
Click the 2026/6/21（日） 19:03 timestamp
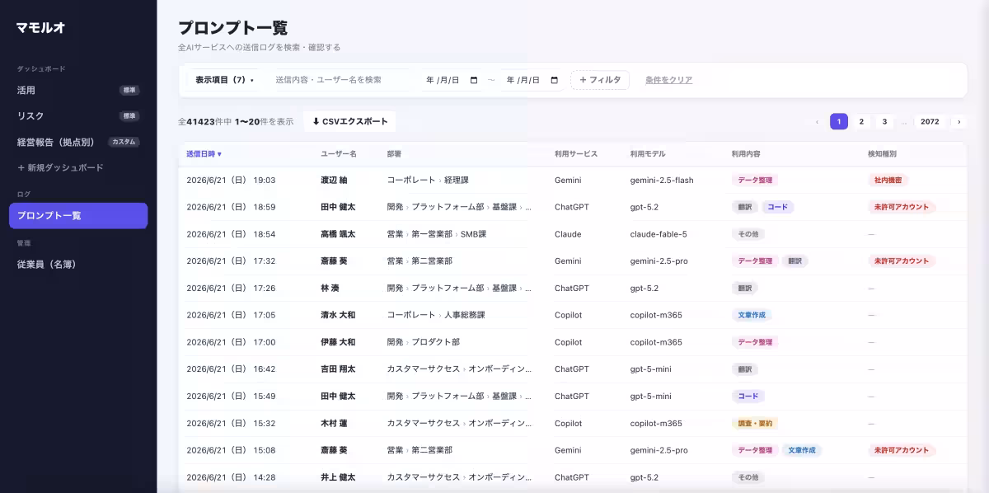pyautogui.click(x=231, y=180)
